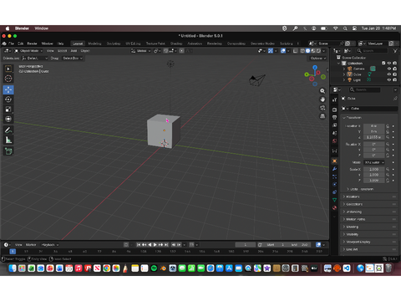Expand the Relations panel
Screen dimensions: 401x301
[369, 196]
